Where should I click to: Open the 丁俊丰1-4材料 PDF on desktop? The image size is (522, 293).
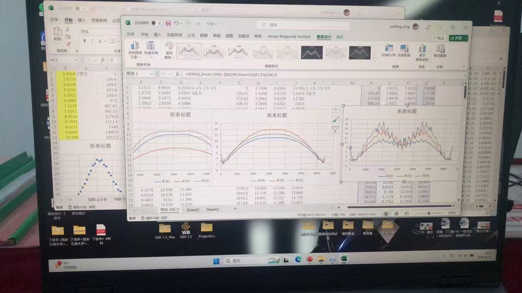pyautogui.click(x=101, y=234)
